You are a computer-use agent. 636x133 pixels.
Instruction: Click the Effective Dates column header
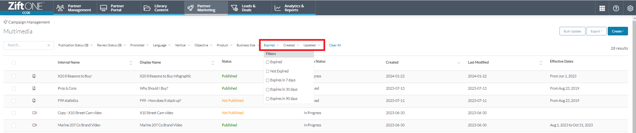point(562,62)
